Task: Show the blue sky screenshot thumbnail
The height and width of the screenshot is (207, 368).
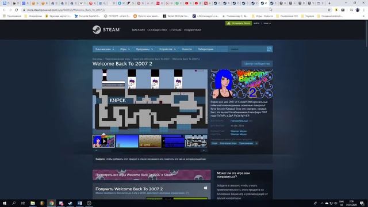Action: (x=127, y=141)
